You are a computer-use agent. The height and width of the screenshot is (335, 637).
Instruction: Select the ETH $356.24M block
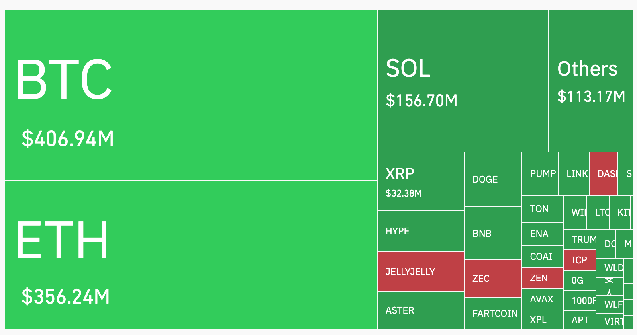191,255
